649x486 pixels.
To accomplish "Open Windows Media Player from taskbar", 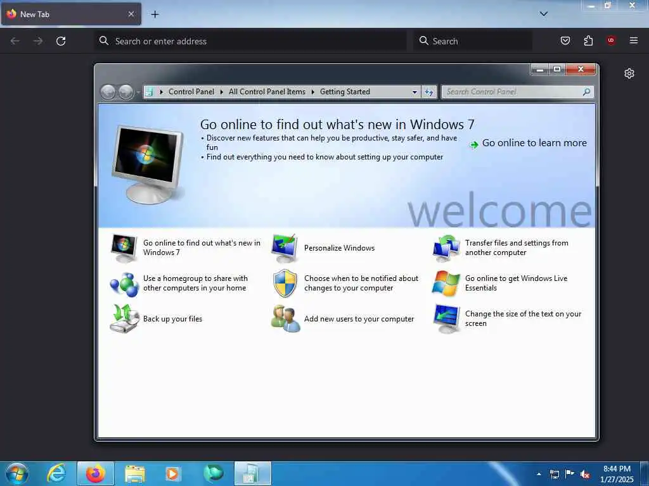I will [x=173, y=474].
